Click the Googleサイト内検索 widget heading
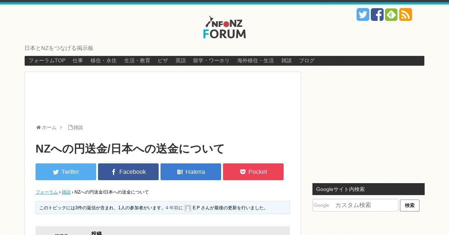The height and width of the screenshot is (235, 449). [369, 189]
